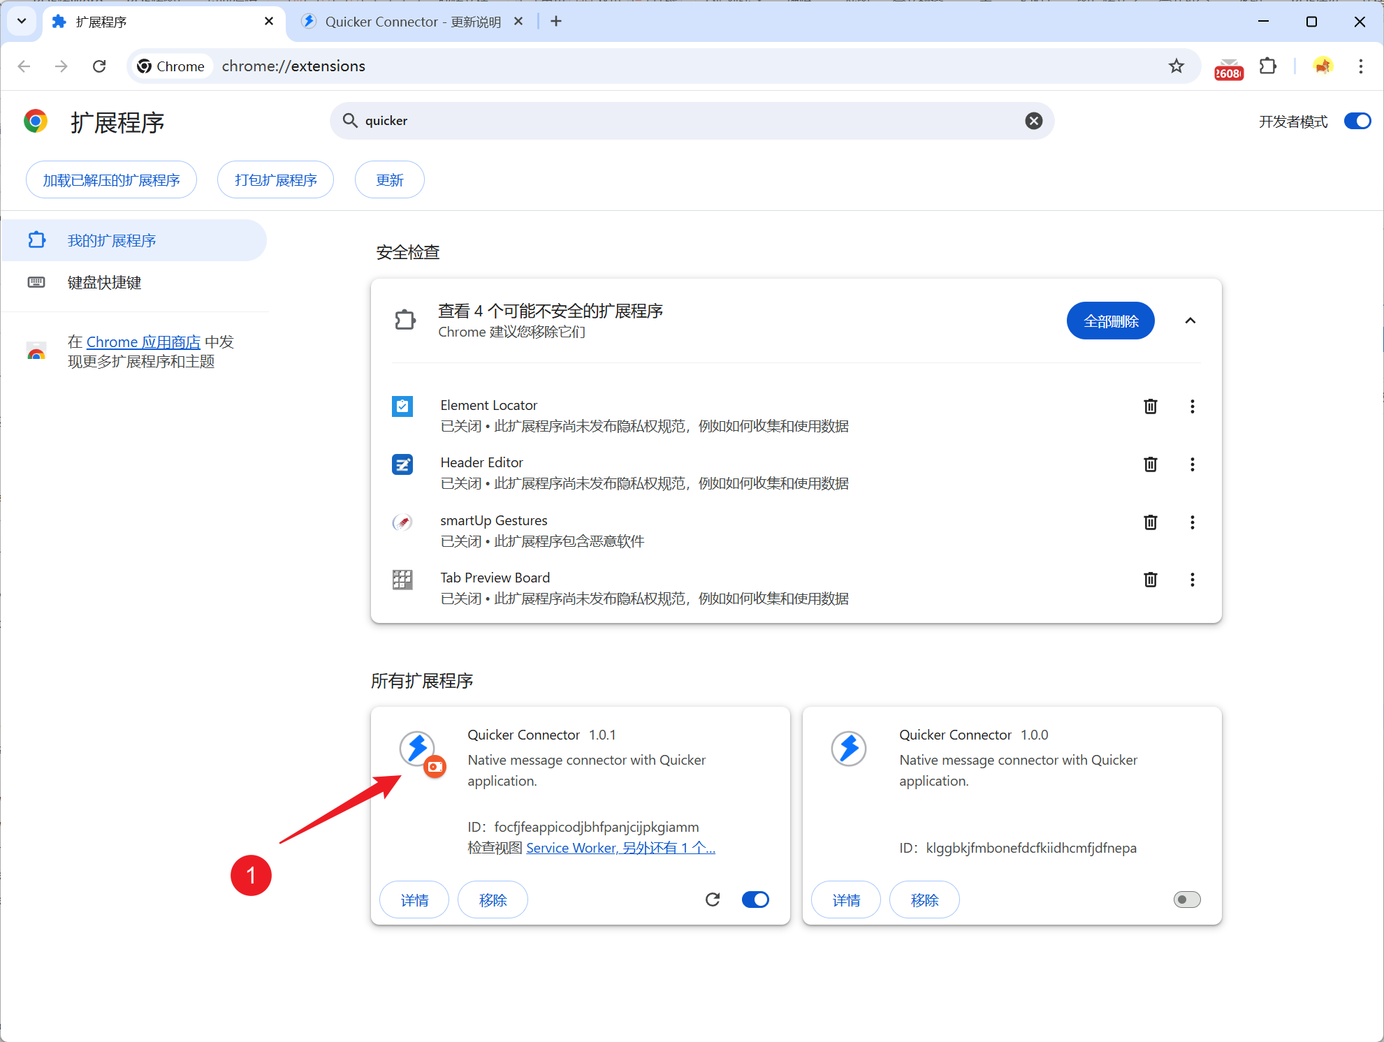Switch to Quicker Connector 更新说明 tab
This screenshot has height=1042, width=1384.
click(x=412, y=22)
